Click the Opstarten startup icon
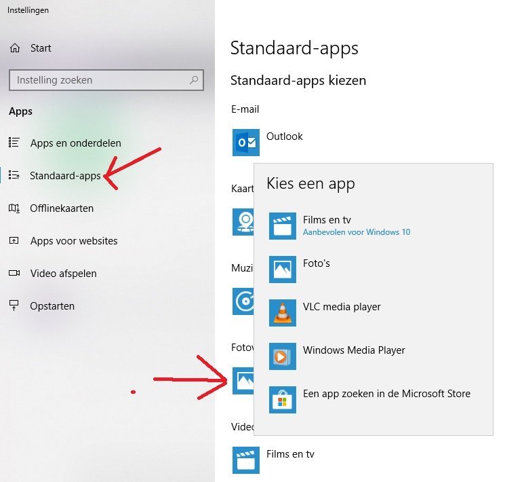 click(14, 305)
